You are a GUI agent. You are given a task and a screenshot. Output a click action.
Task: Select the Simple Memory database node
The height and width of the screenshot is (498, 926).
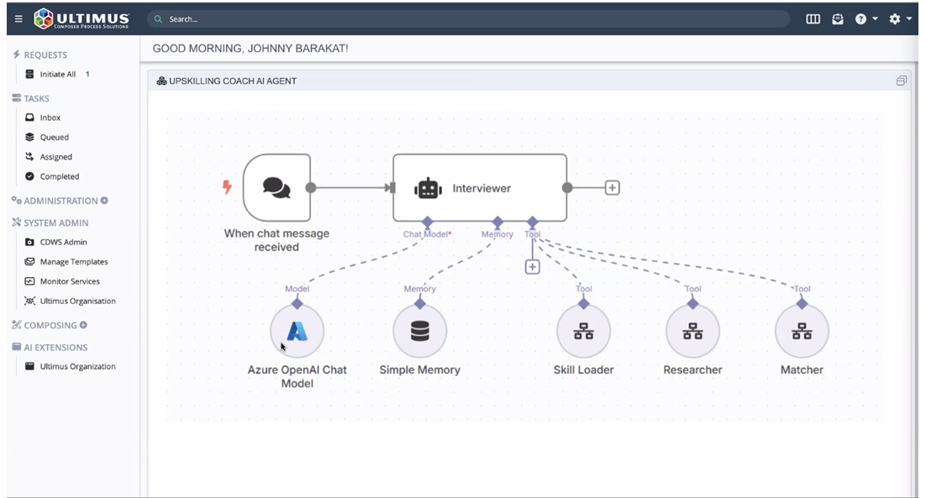coord(420,331)
